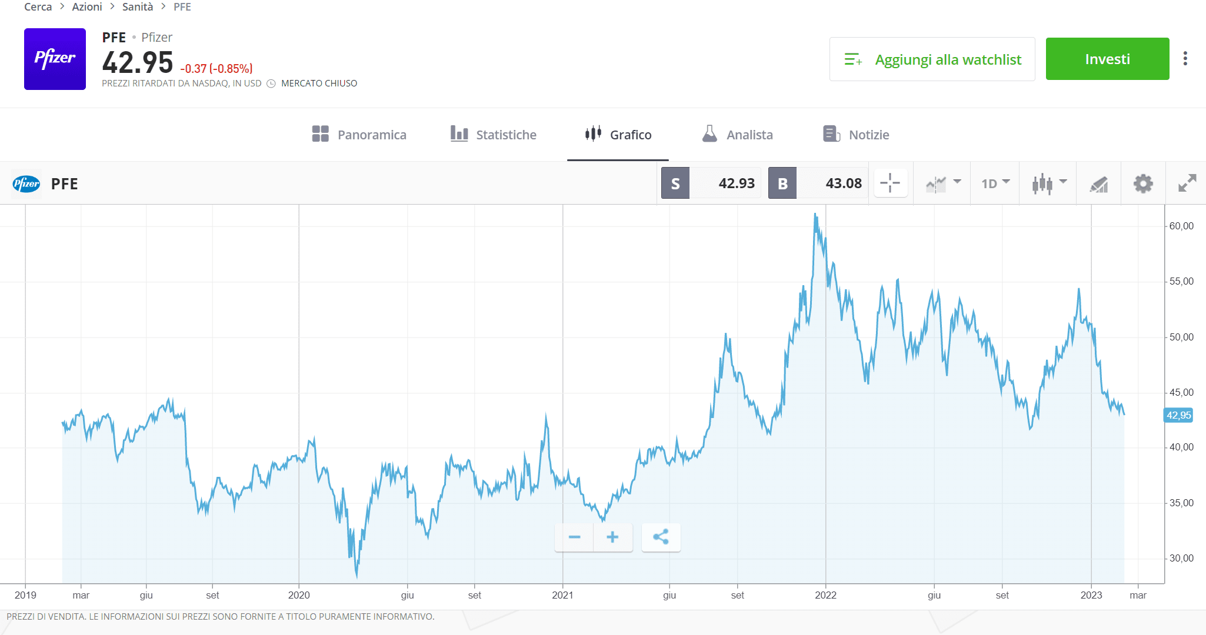
Task: Click the small Pfizer chart logo
Action: coord(26,184)
